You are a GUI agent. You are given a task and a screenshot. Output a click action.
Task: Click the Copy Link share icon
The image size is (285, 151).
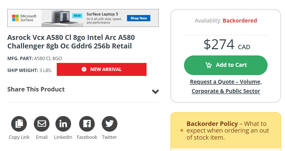(x=19, y=124)
